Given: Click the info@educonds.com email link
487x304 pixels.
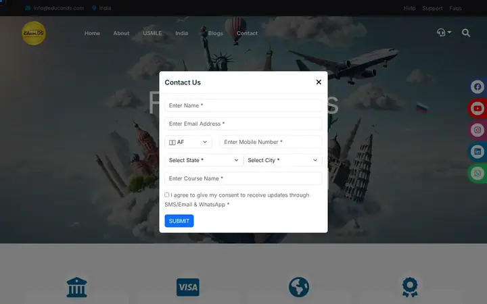Looking at the screenshot, I should click(x=59, y=8).
